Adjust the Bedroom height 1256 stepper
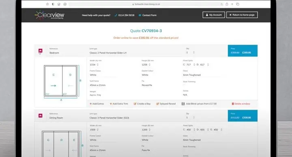Image resolution: width=292 pixels, height=157 pixels. click(150, 65)
